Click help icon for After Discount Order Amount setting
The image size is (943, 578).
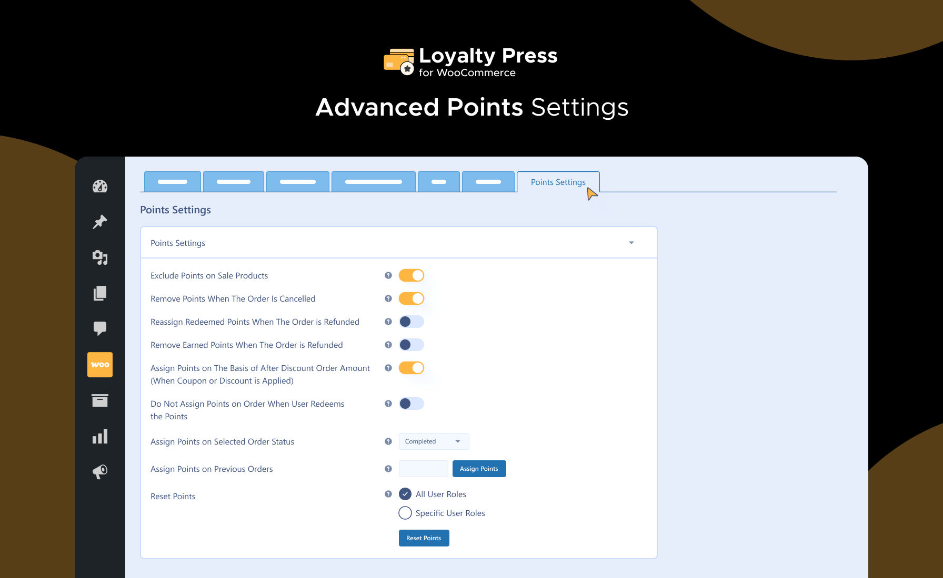coord(388,368)
